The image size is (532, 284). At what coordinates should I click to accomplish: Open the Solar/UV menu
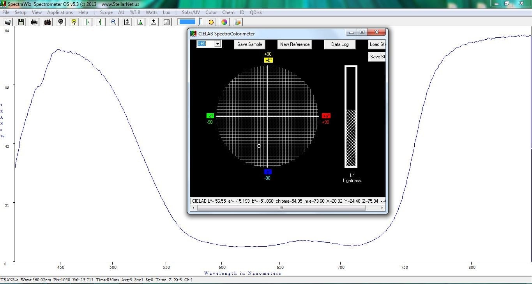click(191, 12)
